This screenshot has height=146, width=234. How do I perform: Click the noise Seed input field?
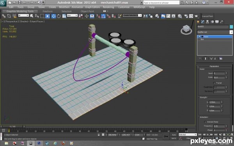coord(219,73)
